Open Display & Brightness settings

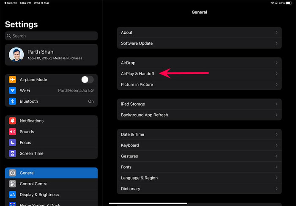[x=51, y=195]
